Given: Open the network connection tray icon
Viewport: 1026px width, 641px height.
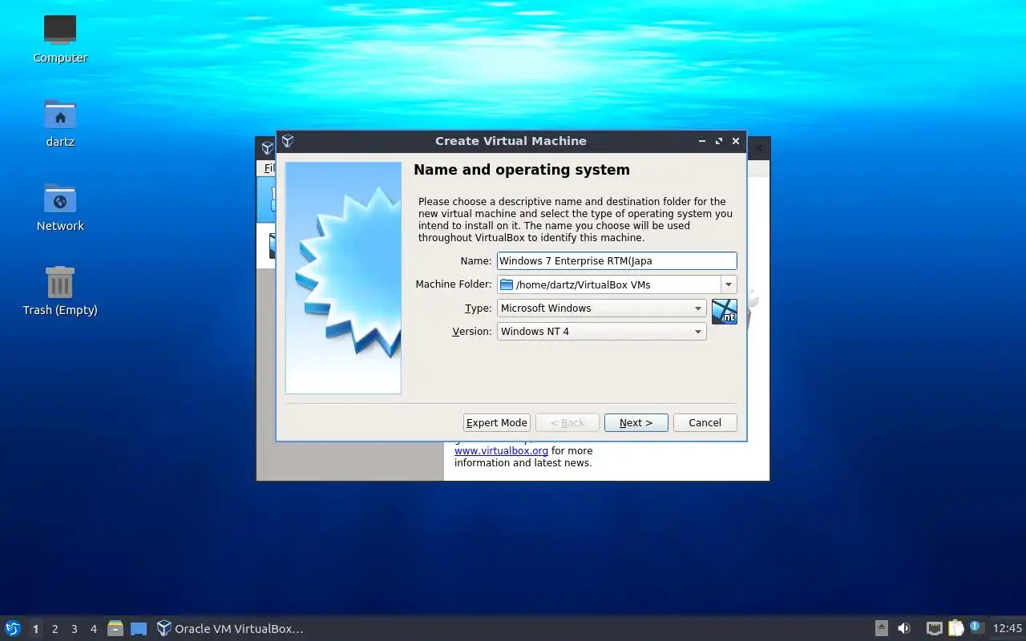Looking at the screenshot, I should pos(934,628).
